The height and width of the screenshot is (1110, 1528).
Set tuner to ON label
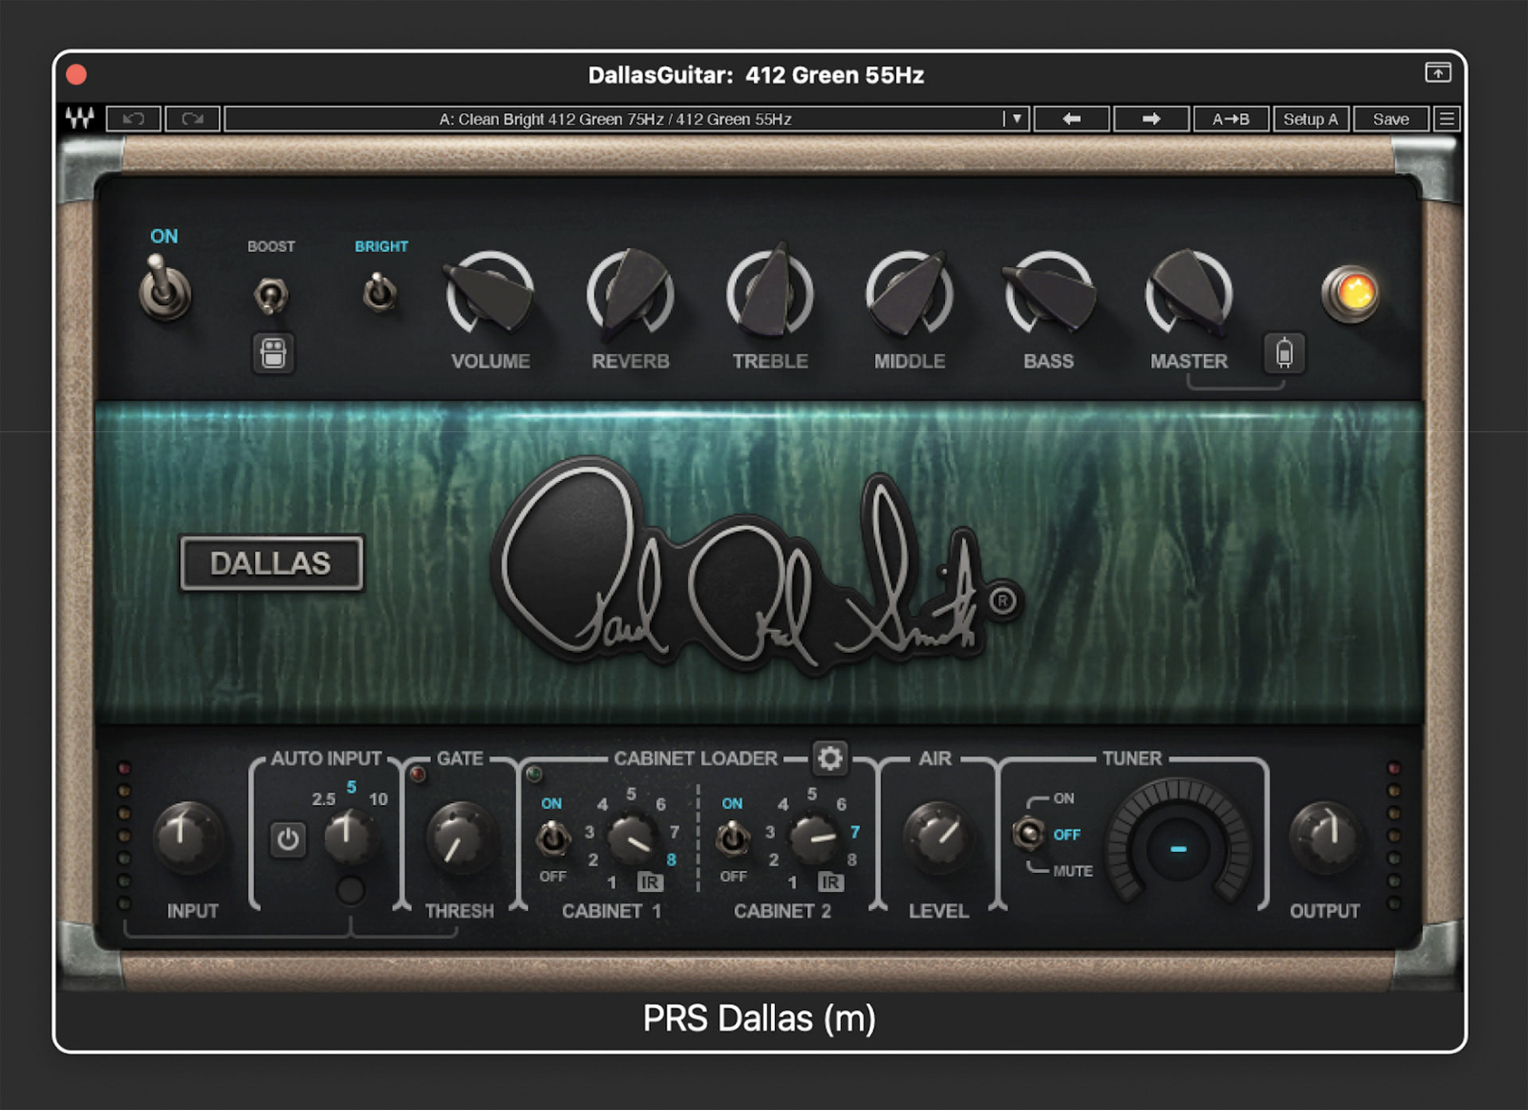point(1063,798)
